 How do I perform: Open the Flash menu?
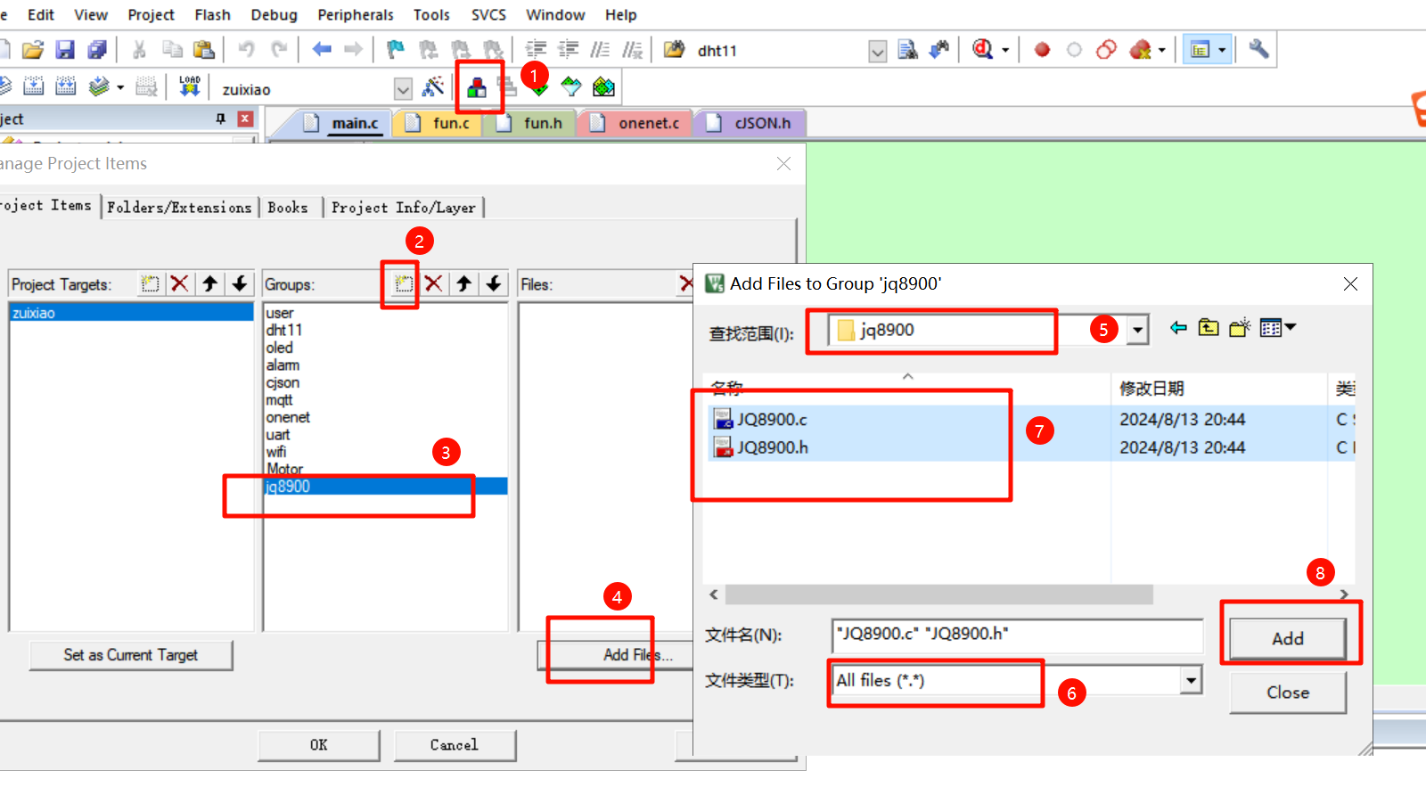pos(212,14)
